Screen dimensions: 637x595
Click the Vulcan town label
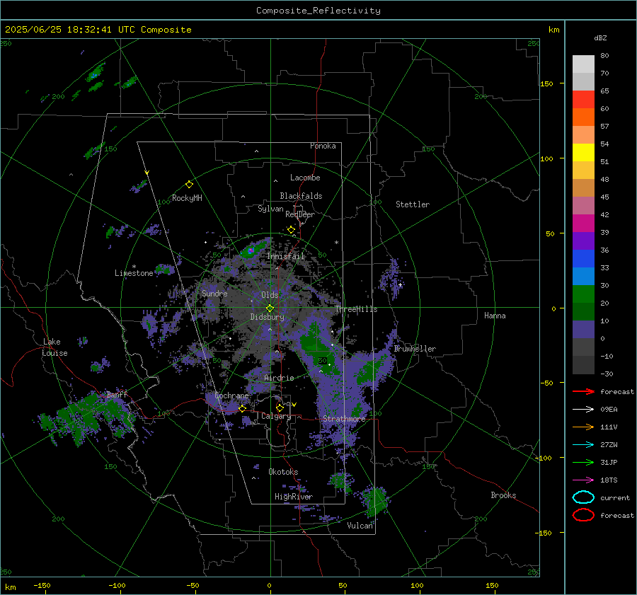[x=360, y=526]
